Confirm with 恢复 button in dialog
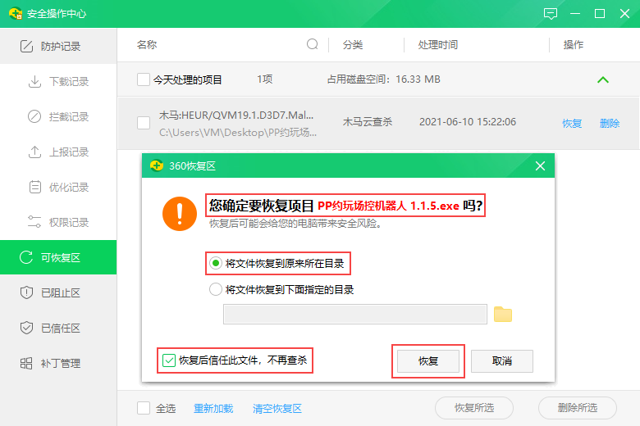Image resolution: width=640 pixels, height=426 pixels. (428, 361)
